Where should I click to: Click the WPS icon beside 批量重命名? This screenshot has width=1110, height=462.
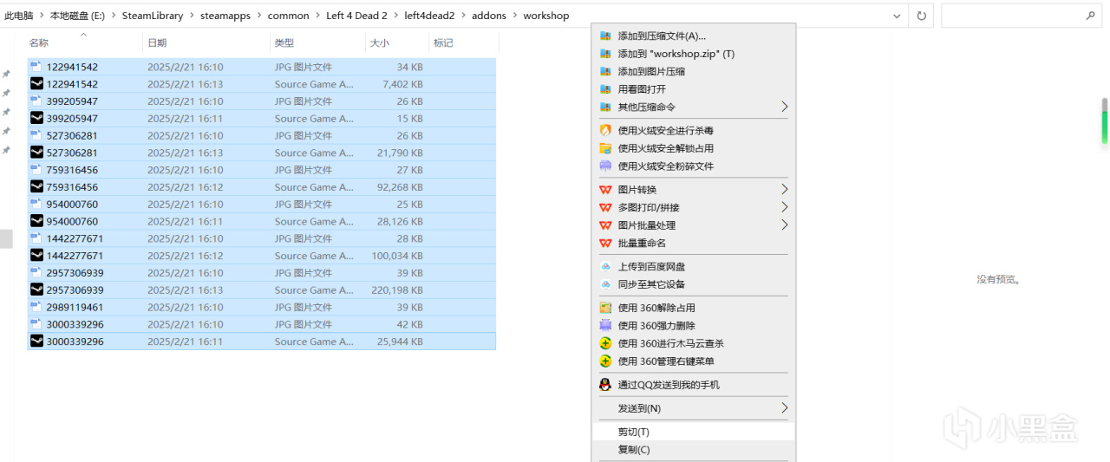[x=605, y=243]
